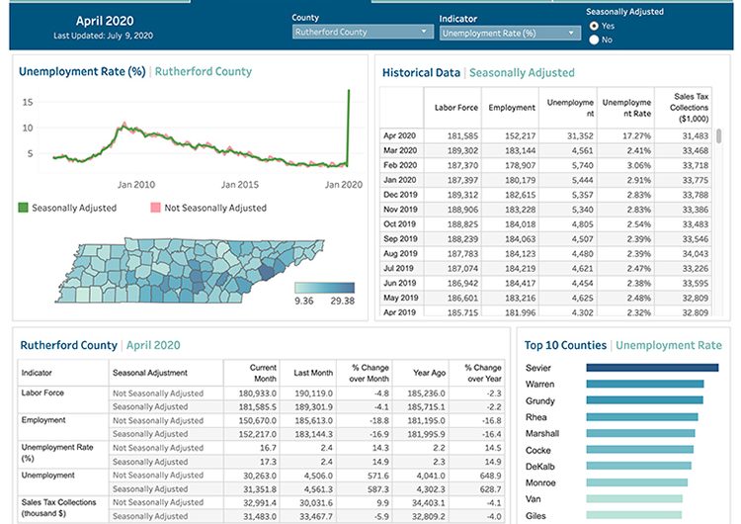
Task: Open the County dropdown showing Rutherford County
Action: tap(363, 32)
